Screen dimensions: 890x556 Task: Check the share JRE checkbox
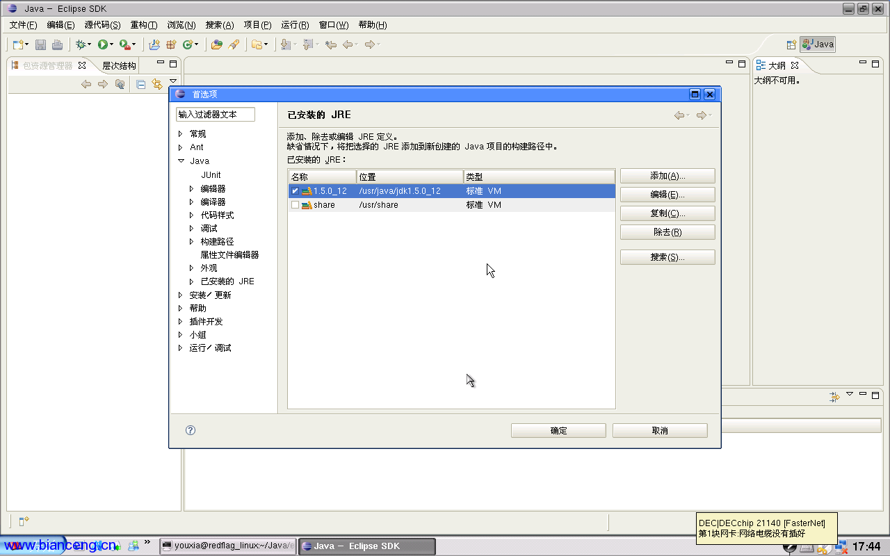(296, 205)
